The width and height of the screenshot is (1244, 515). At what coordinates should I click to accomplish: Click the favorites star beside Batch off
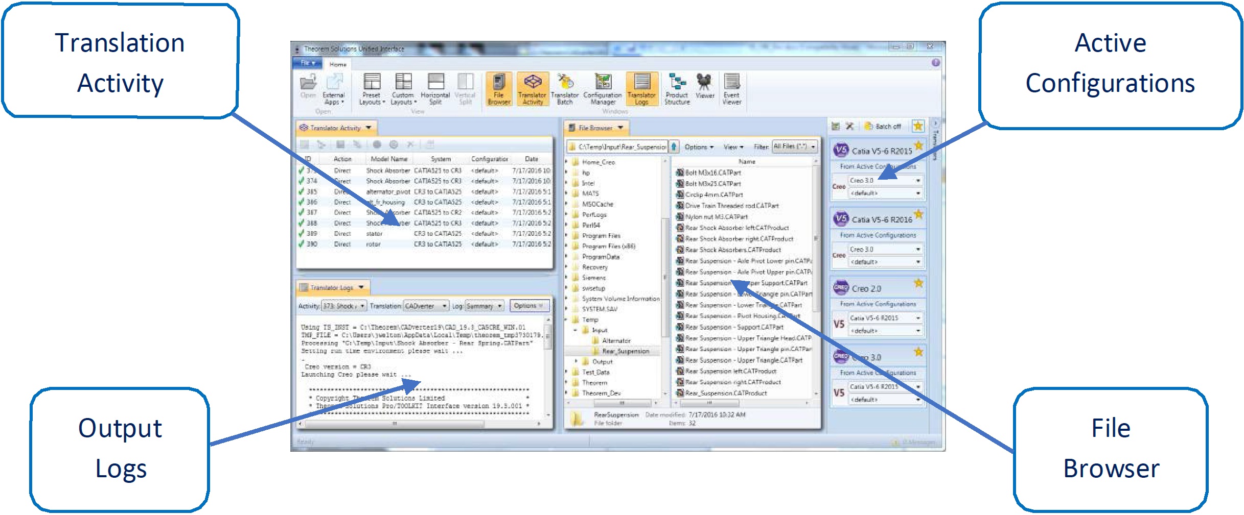click(918, 126)
